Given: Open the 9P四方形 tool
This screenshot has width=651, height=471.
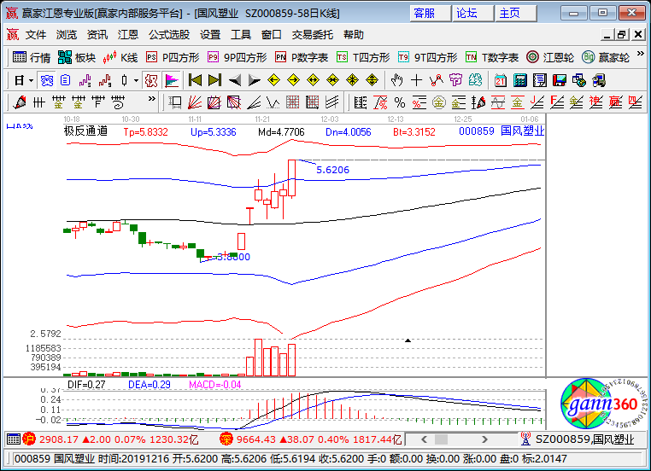Looking at the screenshot, I should 237,57.
